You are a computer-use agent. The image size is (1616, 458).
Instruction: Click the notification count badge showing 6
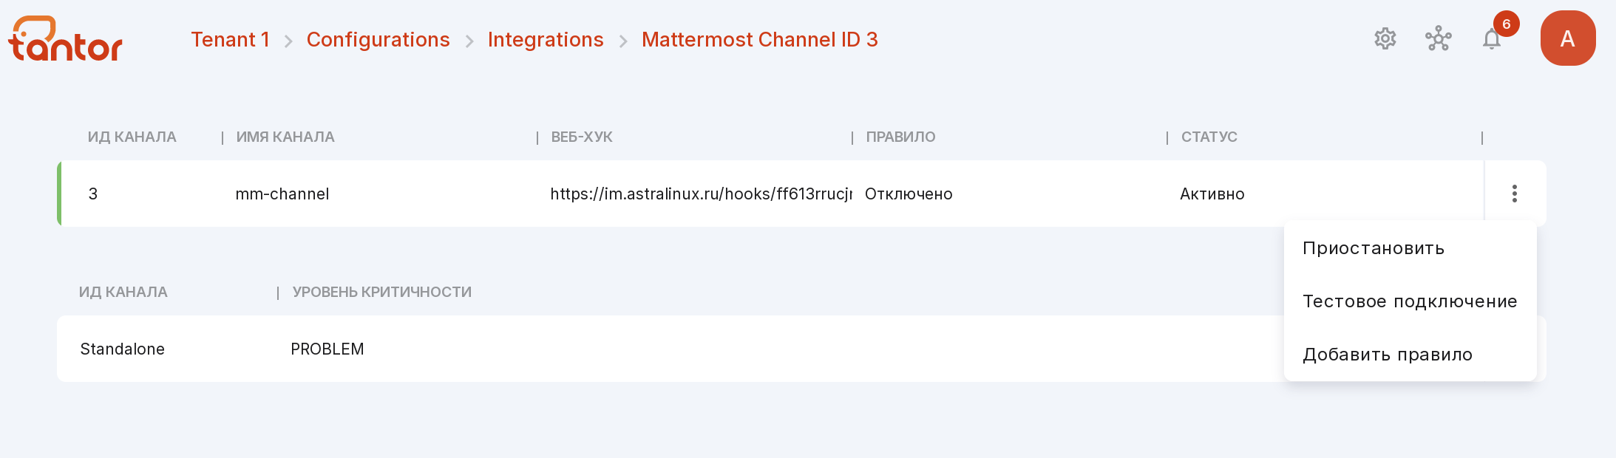tap(1506, 24)
